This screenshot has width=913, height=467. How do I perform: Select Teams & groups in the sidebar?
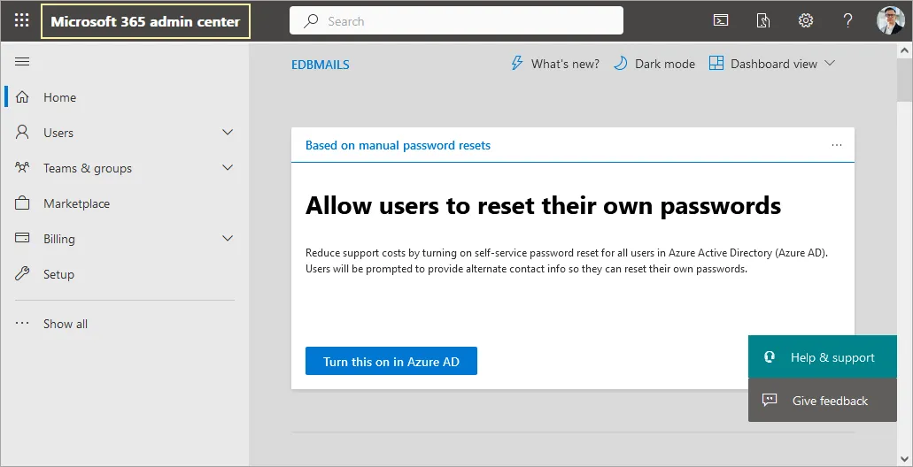tap(88, 168)
